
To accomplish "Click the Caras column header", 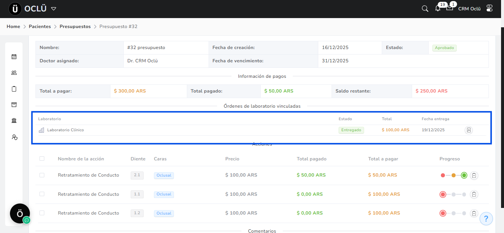I will (x=160, y=159).
